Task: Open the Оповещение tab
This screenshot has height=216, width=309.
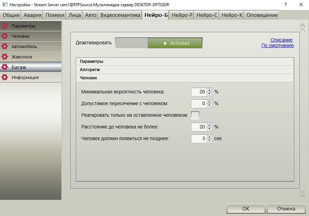Action: [x=262, y=15]
